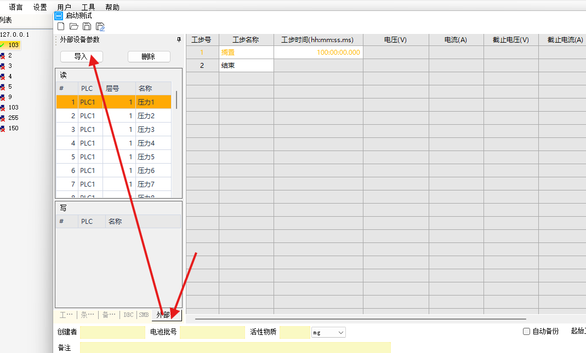The width and height of the screenshot is (586, 353).
Task: Click the New file icon in toolbar
Action: [x=61, y=26]
